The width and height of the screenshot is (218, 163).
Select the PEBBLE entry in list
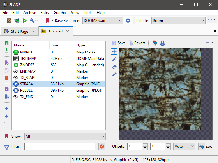26,90
